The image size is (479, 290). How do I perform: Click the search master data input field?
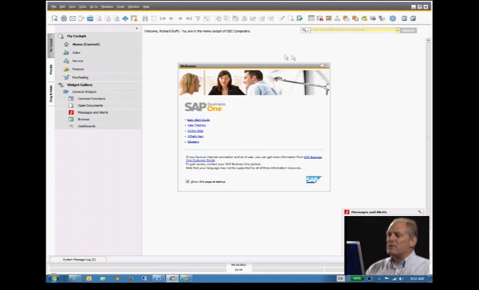pyautogui.click(x=353, y=30)
